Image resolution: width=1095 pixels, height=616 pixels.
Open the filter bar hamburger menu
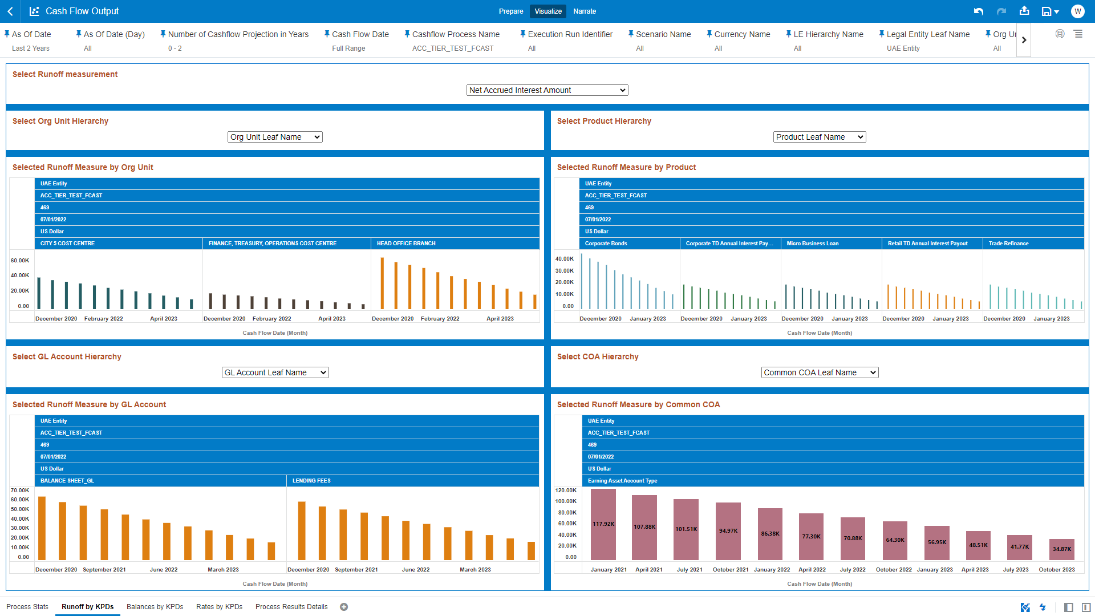(x=1078, y=34)
